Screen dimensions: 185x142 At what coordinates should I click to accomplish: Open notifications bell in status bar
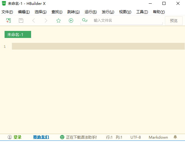(175, 137)
